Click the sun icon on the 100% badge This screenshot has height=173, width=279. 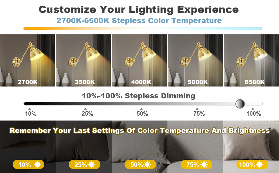(260, 165)
